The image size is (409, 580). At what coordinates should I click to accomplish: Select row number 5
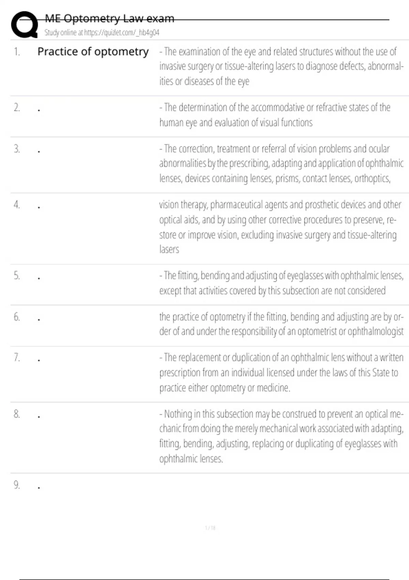[17, 275]
